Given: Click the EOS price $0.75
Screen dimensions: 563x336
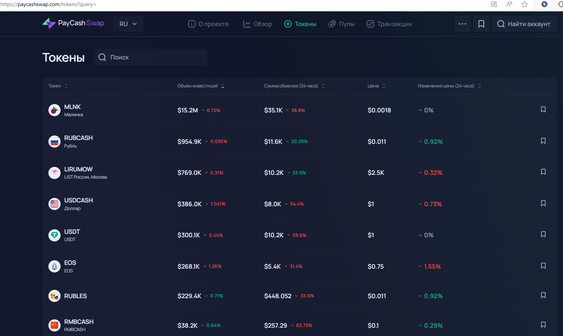Looking at the screenshot, I should coord(375,266).
